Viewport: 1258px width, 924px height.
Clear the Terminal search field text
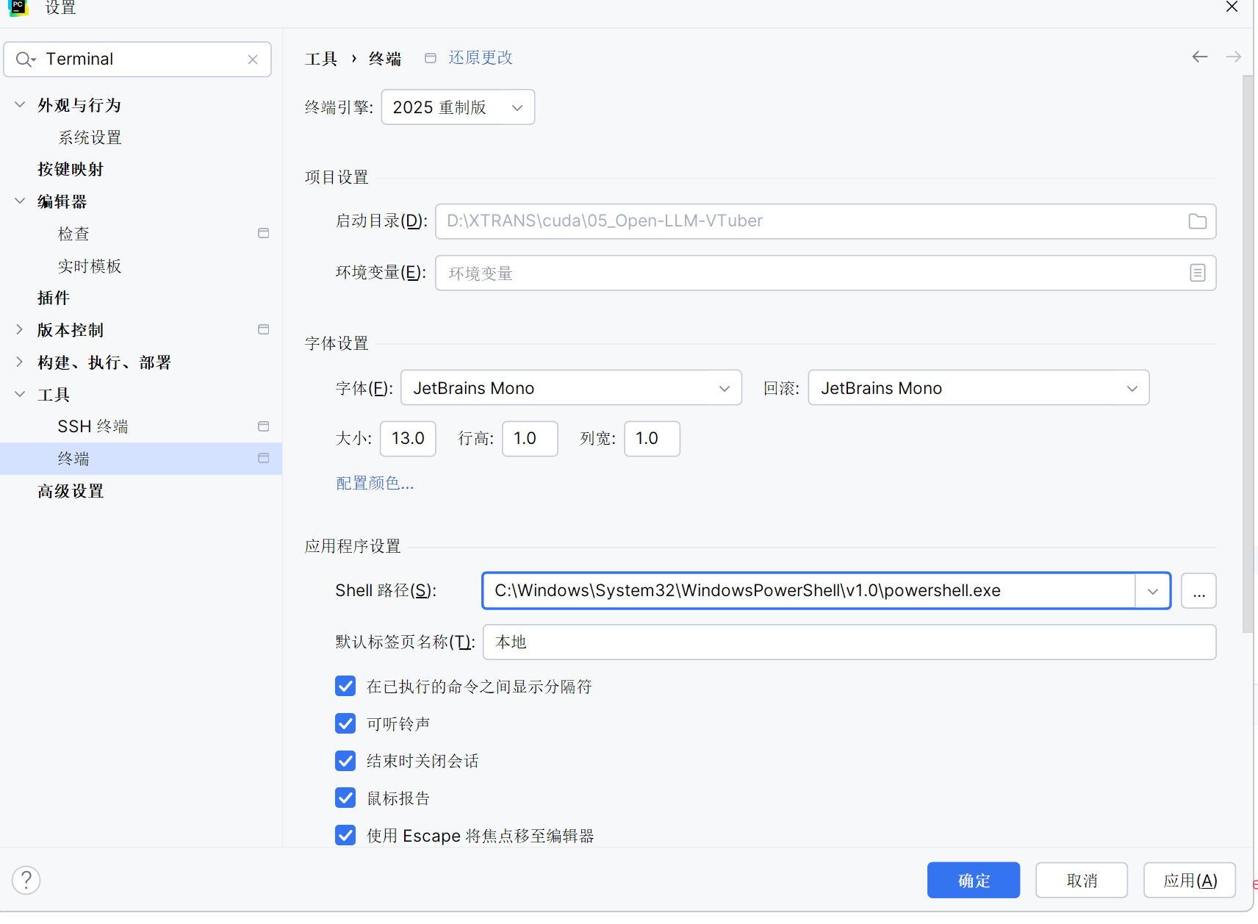pos(253,60)
